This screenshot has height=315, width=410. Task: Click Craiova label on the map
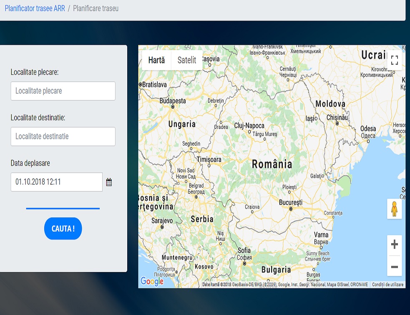(252, 207)
